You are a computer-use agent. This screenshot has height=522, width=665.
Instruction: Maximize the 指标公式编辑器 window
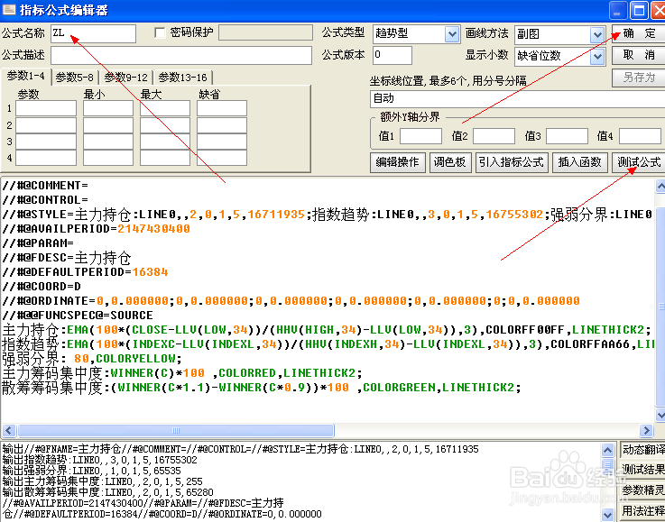[x=639, y=10]
